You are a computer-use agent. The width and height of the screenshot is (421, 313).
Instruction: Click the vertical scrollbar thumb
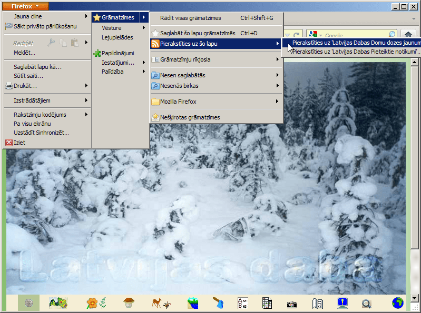pyautogui.click(x=414, y=158)
